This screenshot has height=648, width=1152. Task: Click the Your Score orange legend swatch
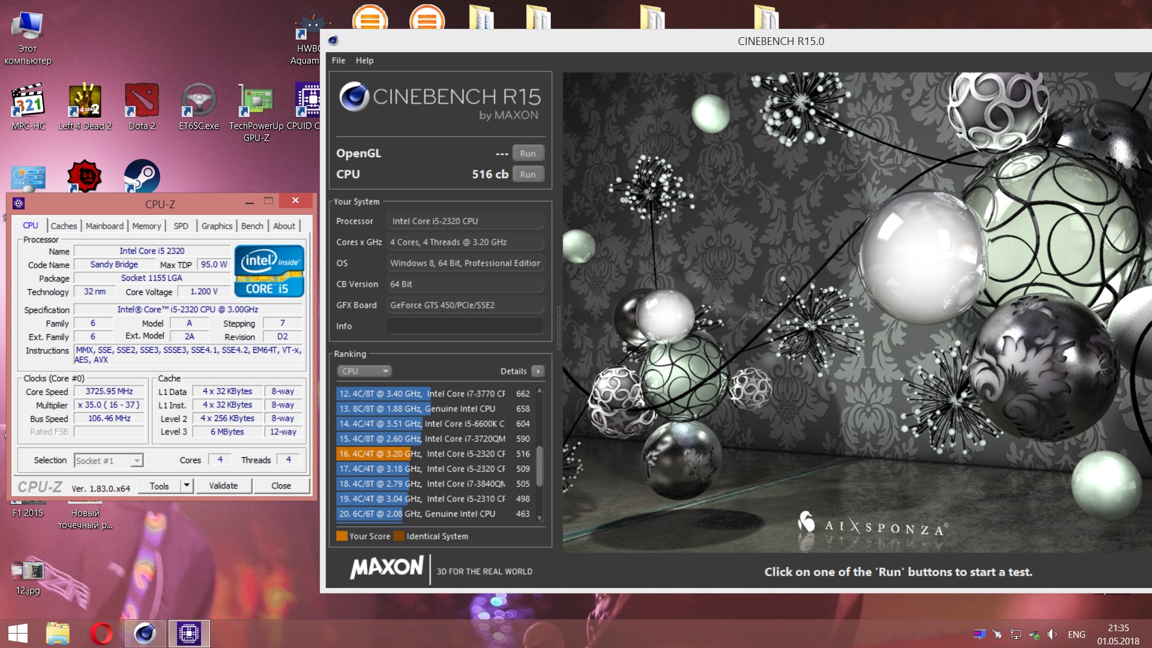pos(342,536)
